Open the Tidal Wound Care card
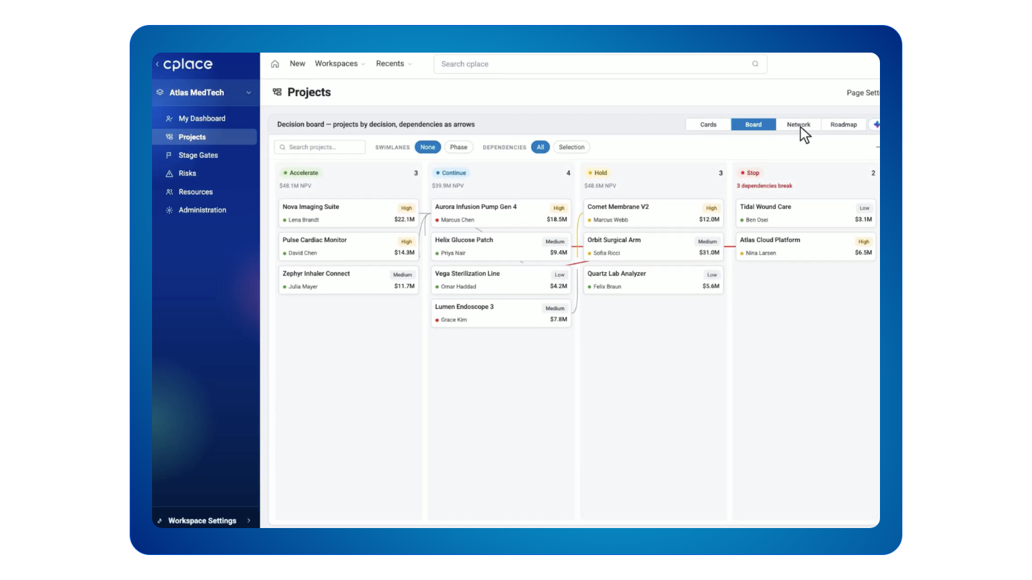The width and height of the screenshot is (1032, 580). pos(806,213)
